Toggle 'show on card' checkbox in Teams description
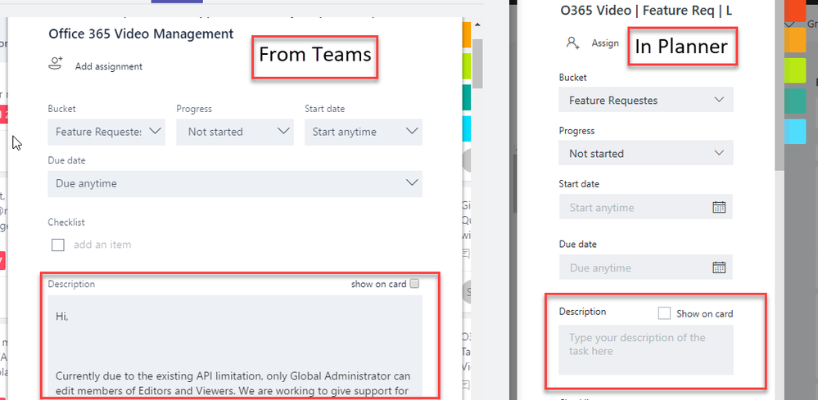Screen dimensions: 818x400 tap(415, 283)
